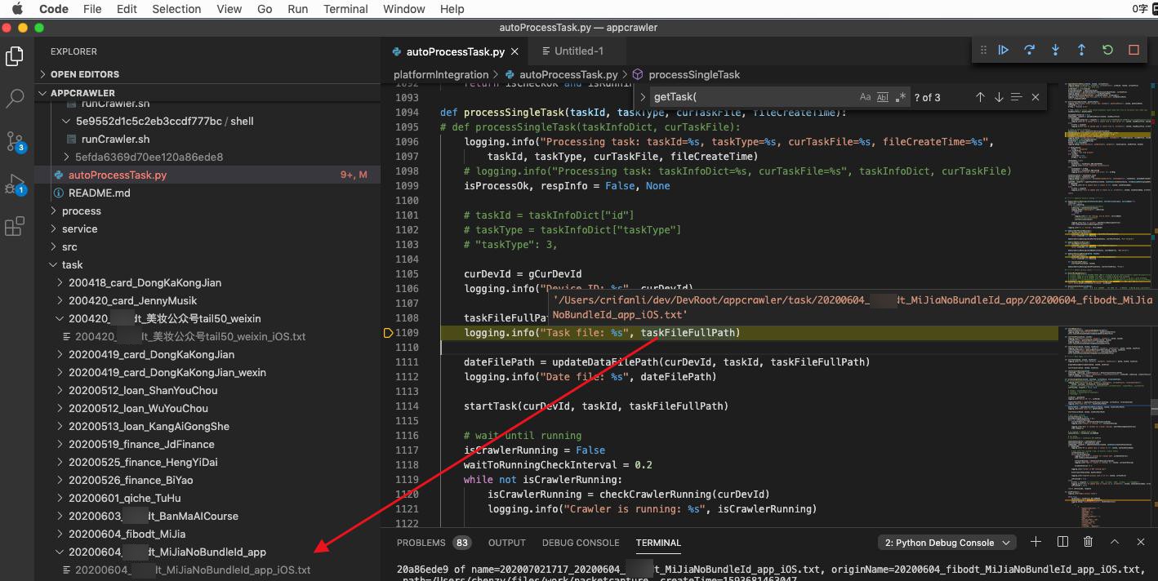1158x581 pixels.
Task: Open the Code application menu
Action: 54,9
